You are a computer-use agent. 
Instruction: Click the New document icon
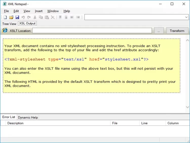(x=5, y=17)
